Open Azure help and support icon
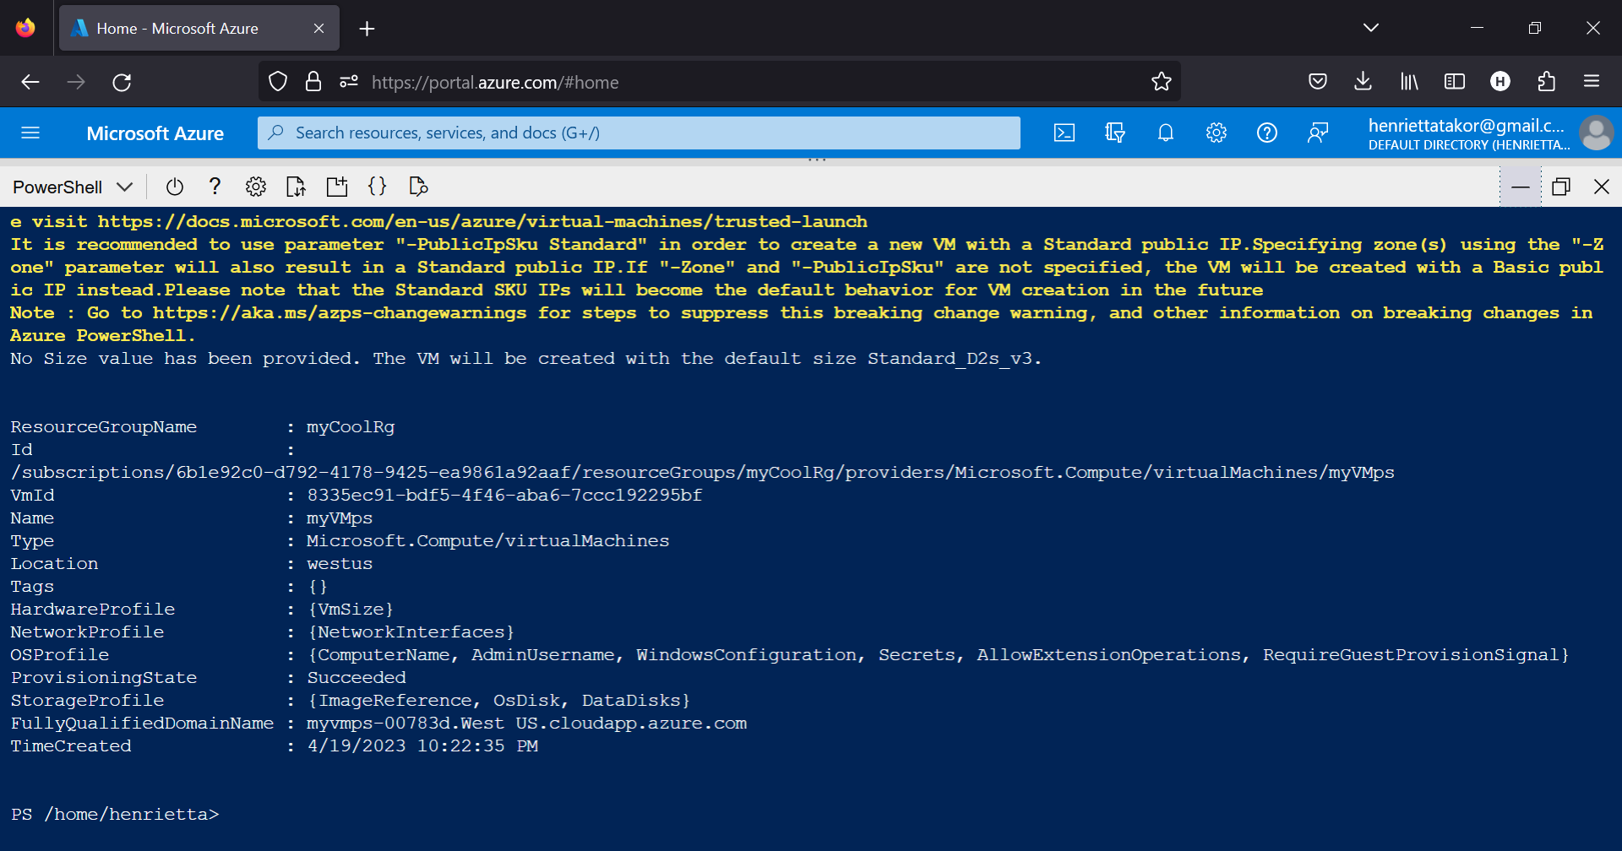 [1267, 133]
